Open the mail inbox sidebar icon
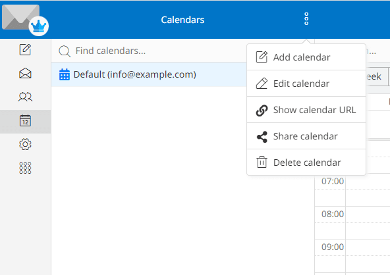The height and width of the screenshot is (275, 390). point(25,73)
